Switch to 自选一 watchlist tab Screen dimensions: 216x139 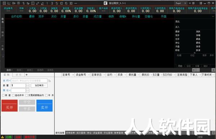pos(10,70)
